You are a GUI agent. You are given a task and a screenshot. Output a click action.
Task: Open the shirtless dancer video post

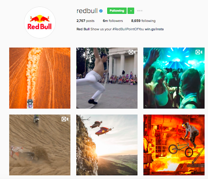click(x=107, y=78)
